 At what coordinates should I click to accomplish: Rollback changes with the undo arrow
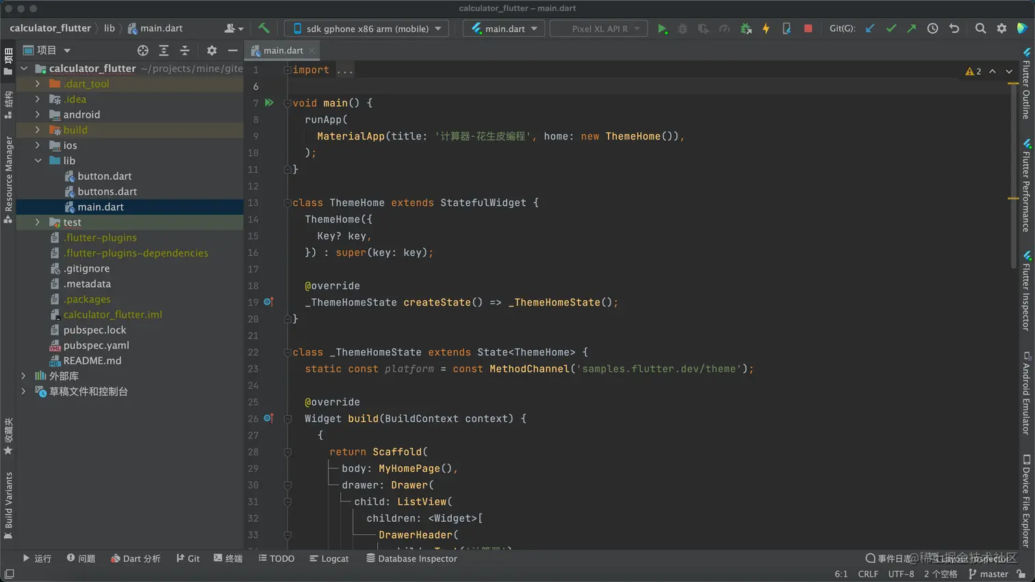click(954, 29)
